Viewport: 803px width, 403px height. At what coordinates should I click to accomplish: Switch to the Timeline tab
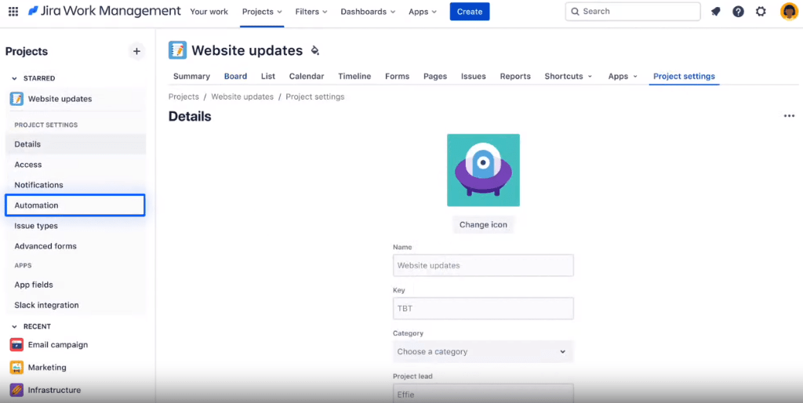point(354,76)
